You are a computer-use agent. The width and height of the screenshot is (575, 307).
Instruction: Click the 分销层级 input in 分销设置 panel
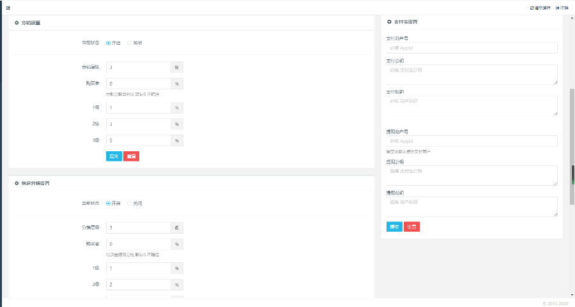(138, 67)
